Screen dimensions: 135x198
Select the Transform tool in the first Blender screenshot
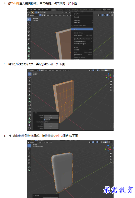coord(29,39)
